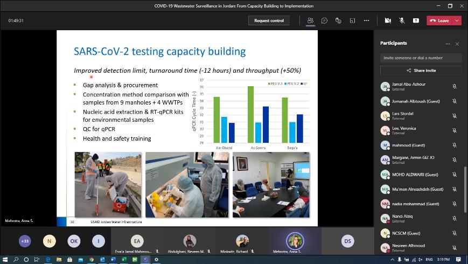Image resolution: width=468 pixels, height=264 pixels.
Task: Open the Leave options dropdown arrow
Action: click(x=457, y=20)
